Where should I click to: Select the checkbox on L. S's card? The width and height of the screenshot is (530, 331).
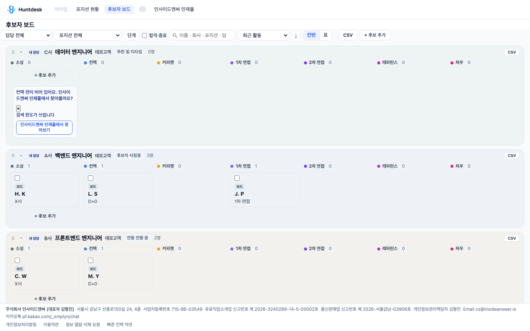tap(91, 178)
